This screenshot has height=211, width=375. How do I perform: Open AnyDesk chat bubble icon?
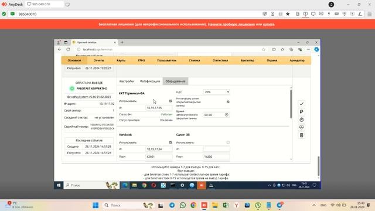(321, 14)
